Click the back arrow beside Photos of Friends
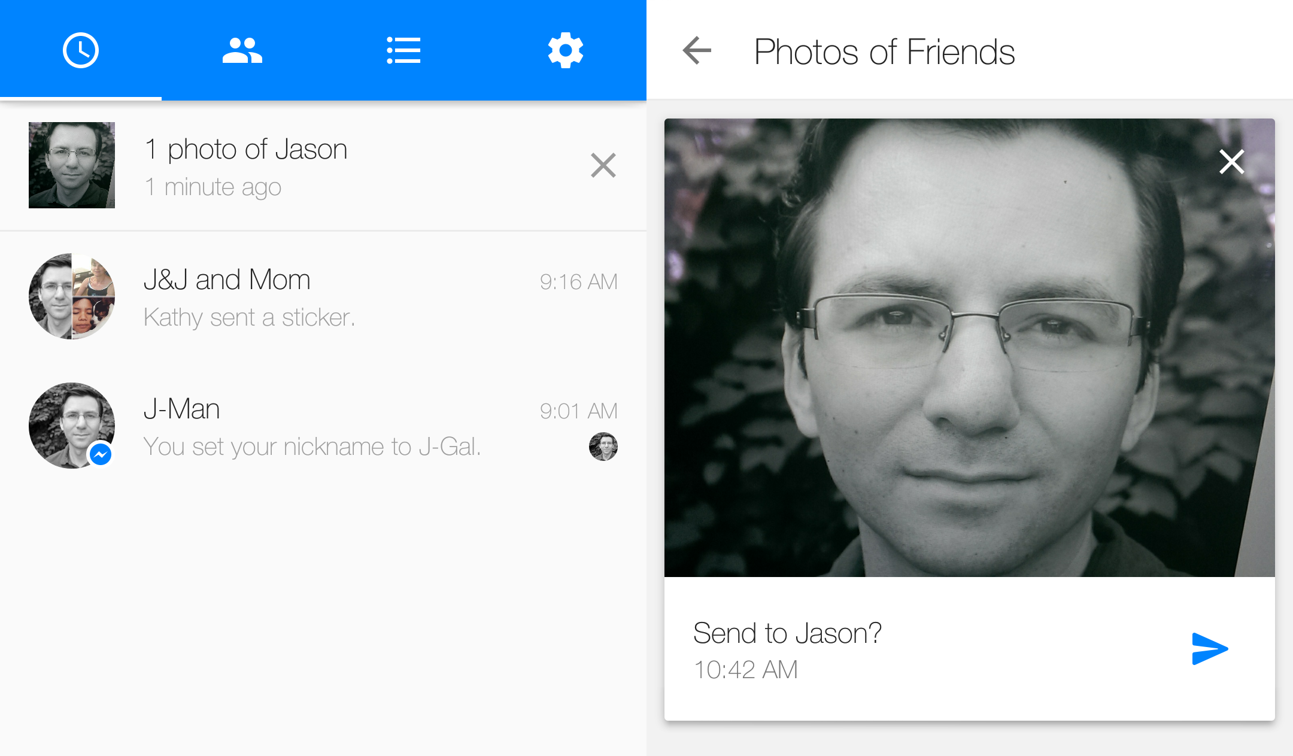The height and width of the screenshot is (756, 1293). 696,51
